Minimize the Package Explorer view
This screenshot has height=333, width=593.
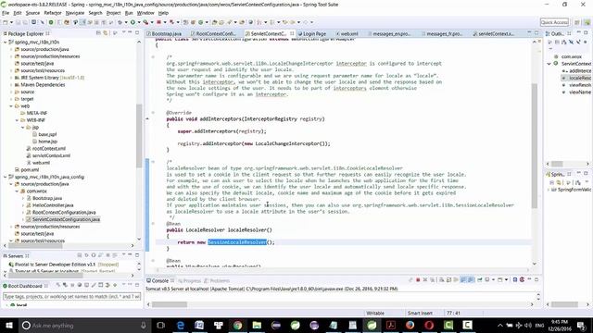[130, 33]
